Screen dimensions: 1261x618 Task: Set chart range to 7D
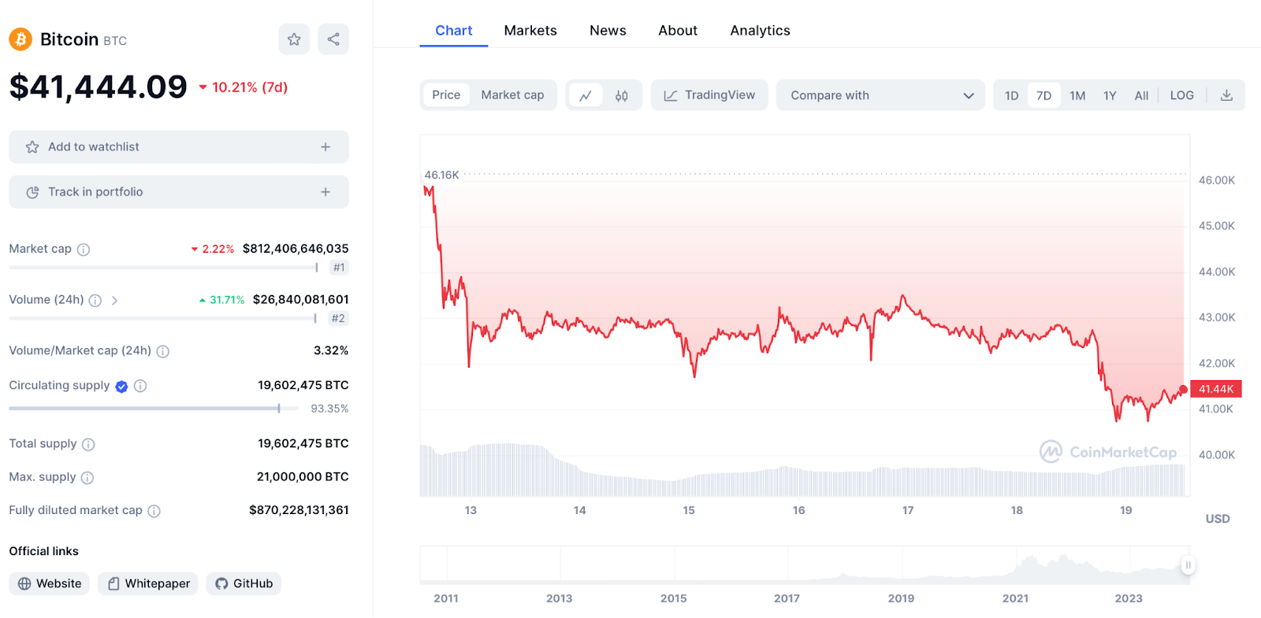tap(1043, 95)
